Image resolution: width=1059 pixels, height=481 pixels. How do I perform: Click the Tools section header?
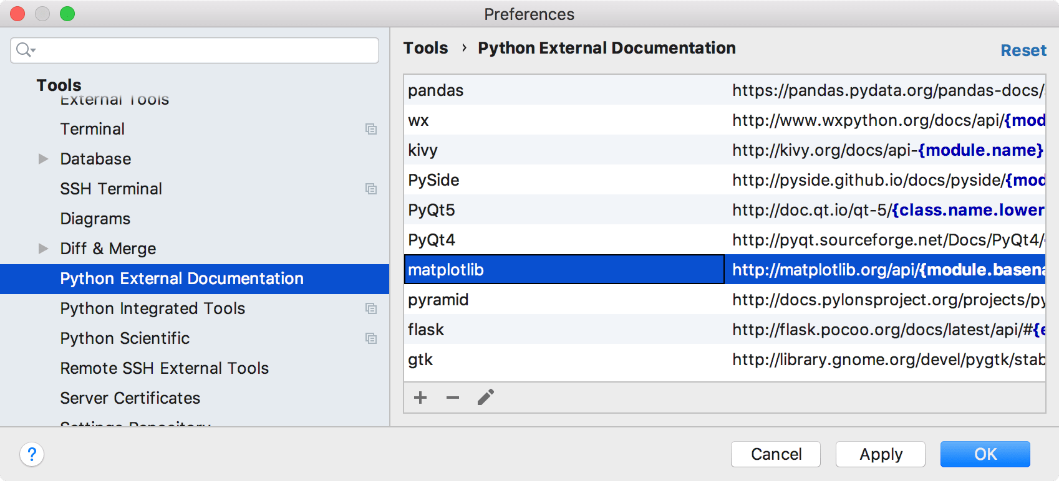59,85
